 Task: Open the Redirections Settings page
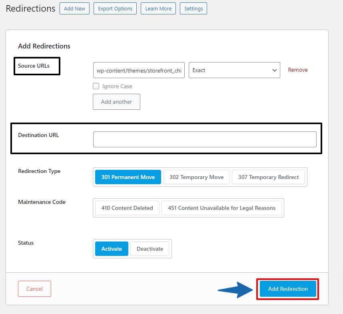193,8
